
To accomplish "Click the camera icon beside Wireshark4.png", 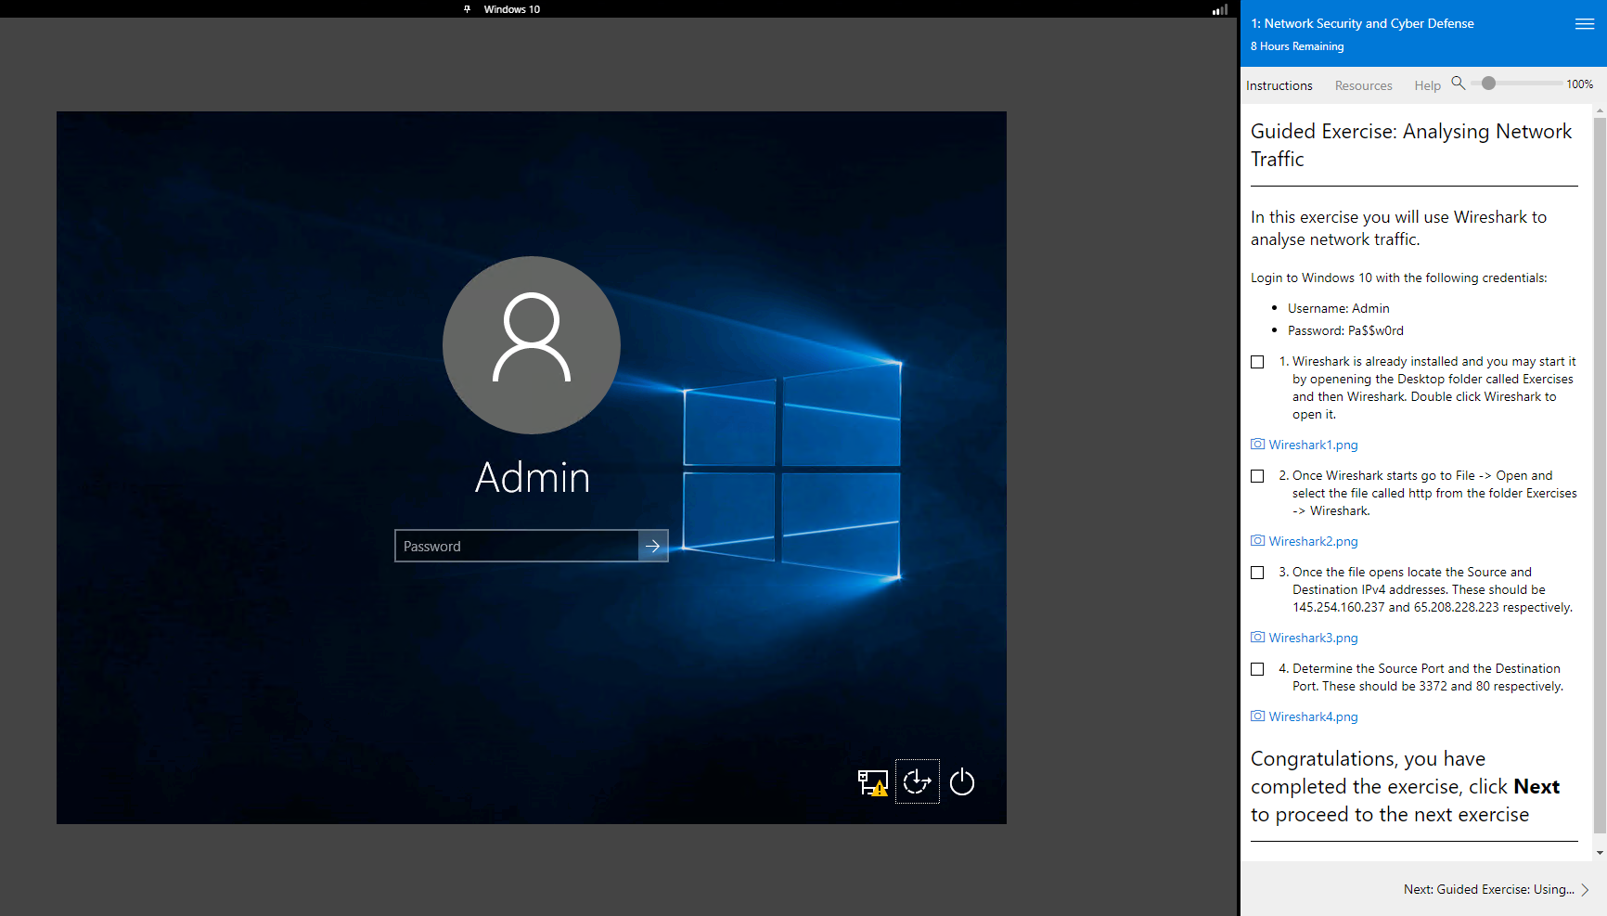I will click(1258, 716).
